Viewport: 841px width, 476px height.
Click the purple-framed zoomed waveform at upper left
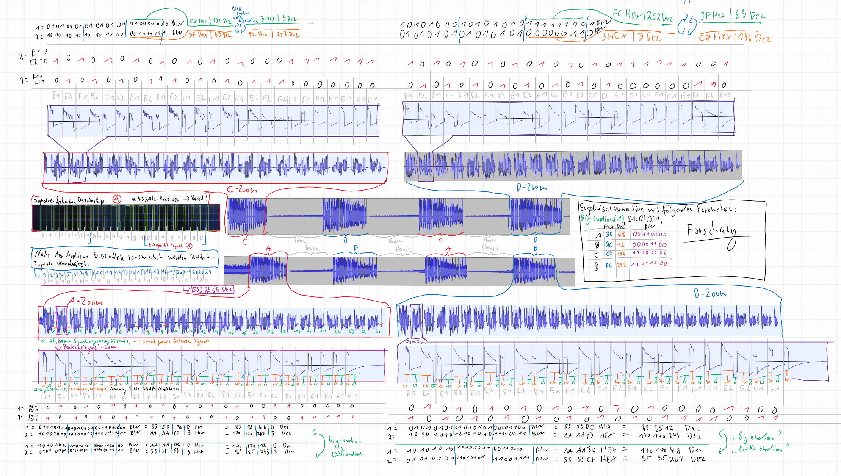[213, 121]
